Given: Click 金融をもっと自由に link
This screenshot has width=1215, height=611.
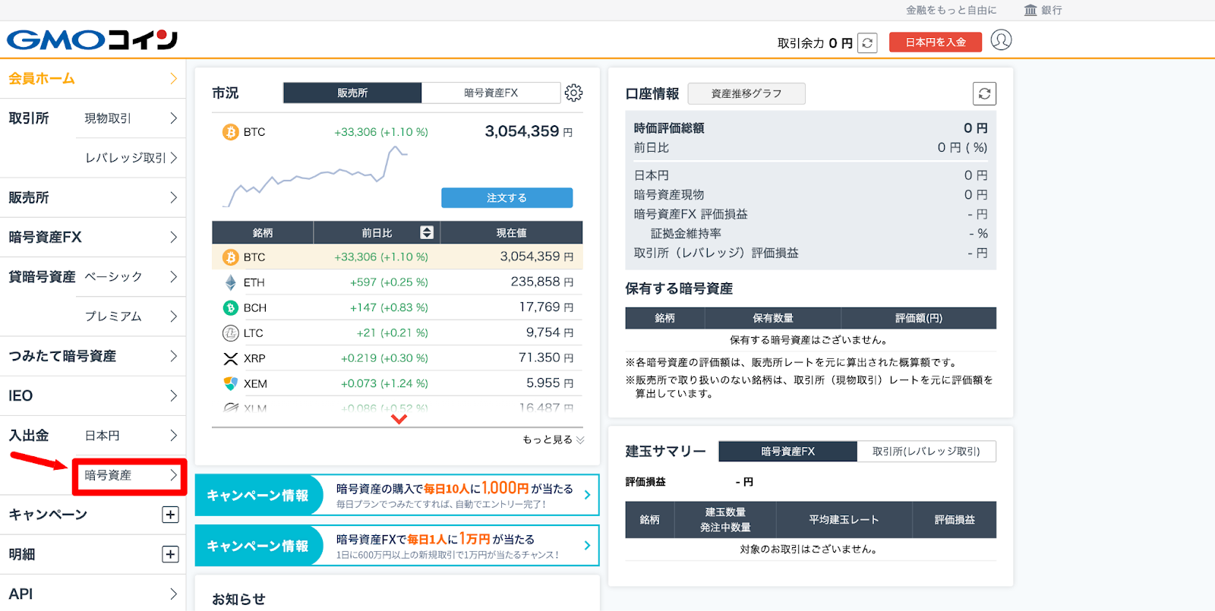Looking at the screenshot, I should [x=951, y=10].
